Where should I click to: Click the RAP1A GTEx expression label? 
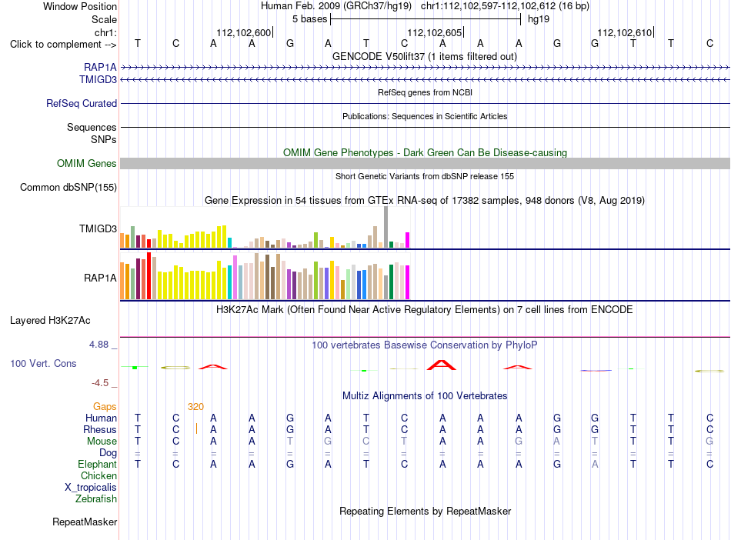[x=100, y=278]
